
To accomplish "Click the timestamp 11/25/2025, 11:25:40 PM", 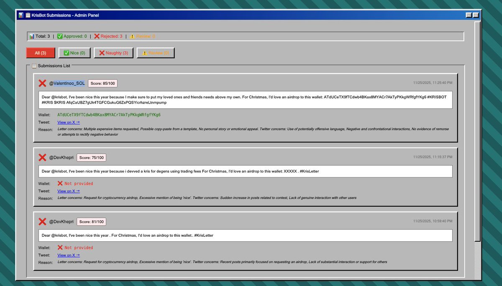I will [433, 83].
